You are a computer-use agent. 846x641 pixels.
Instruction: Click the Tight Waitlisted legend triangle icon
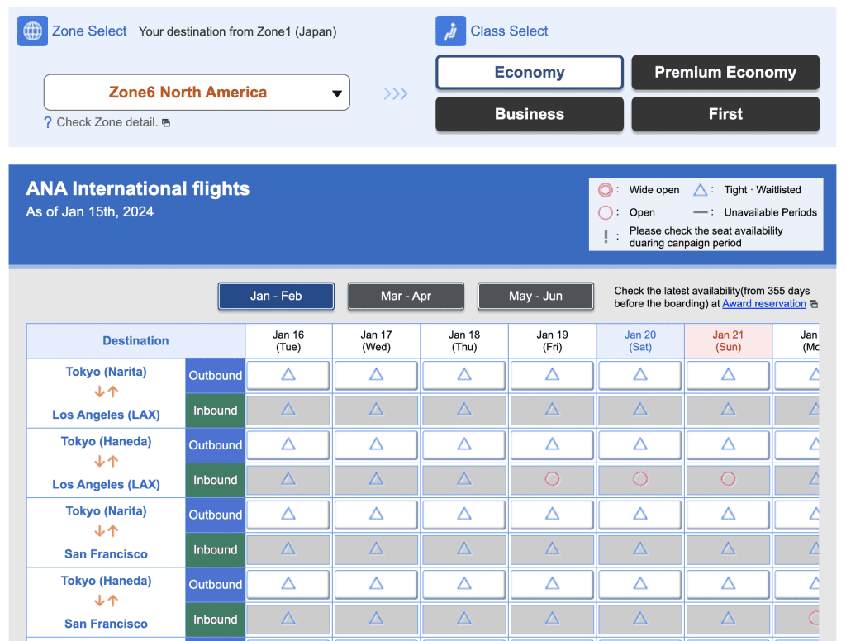click(x=700, y=190)
